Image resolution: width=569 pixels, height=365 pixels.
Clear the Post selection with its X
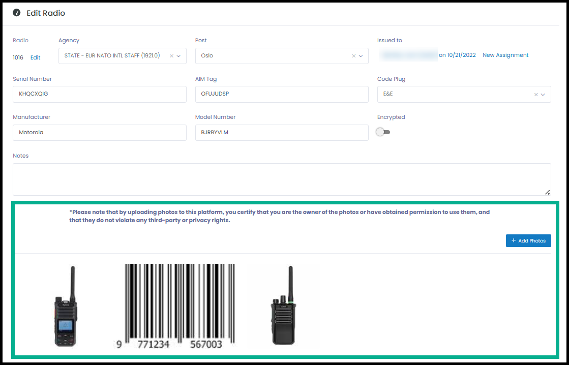(354, 56)
